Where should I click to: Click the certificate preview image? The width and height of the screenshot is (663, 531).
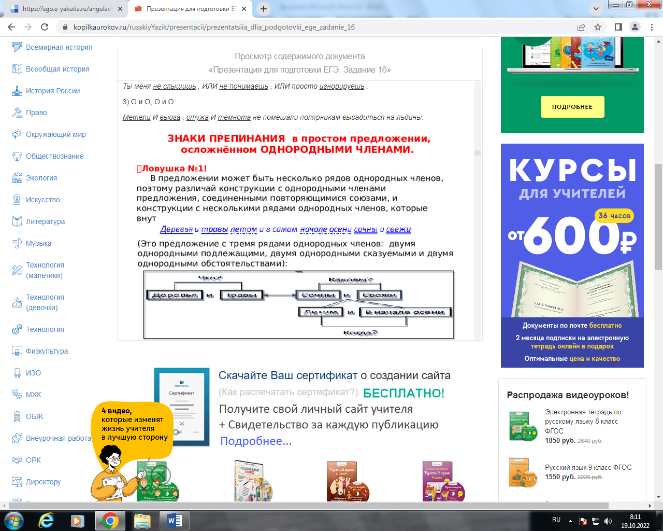point(182,407)
